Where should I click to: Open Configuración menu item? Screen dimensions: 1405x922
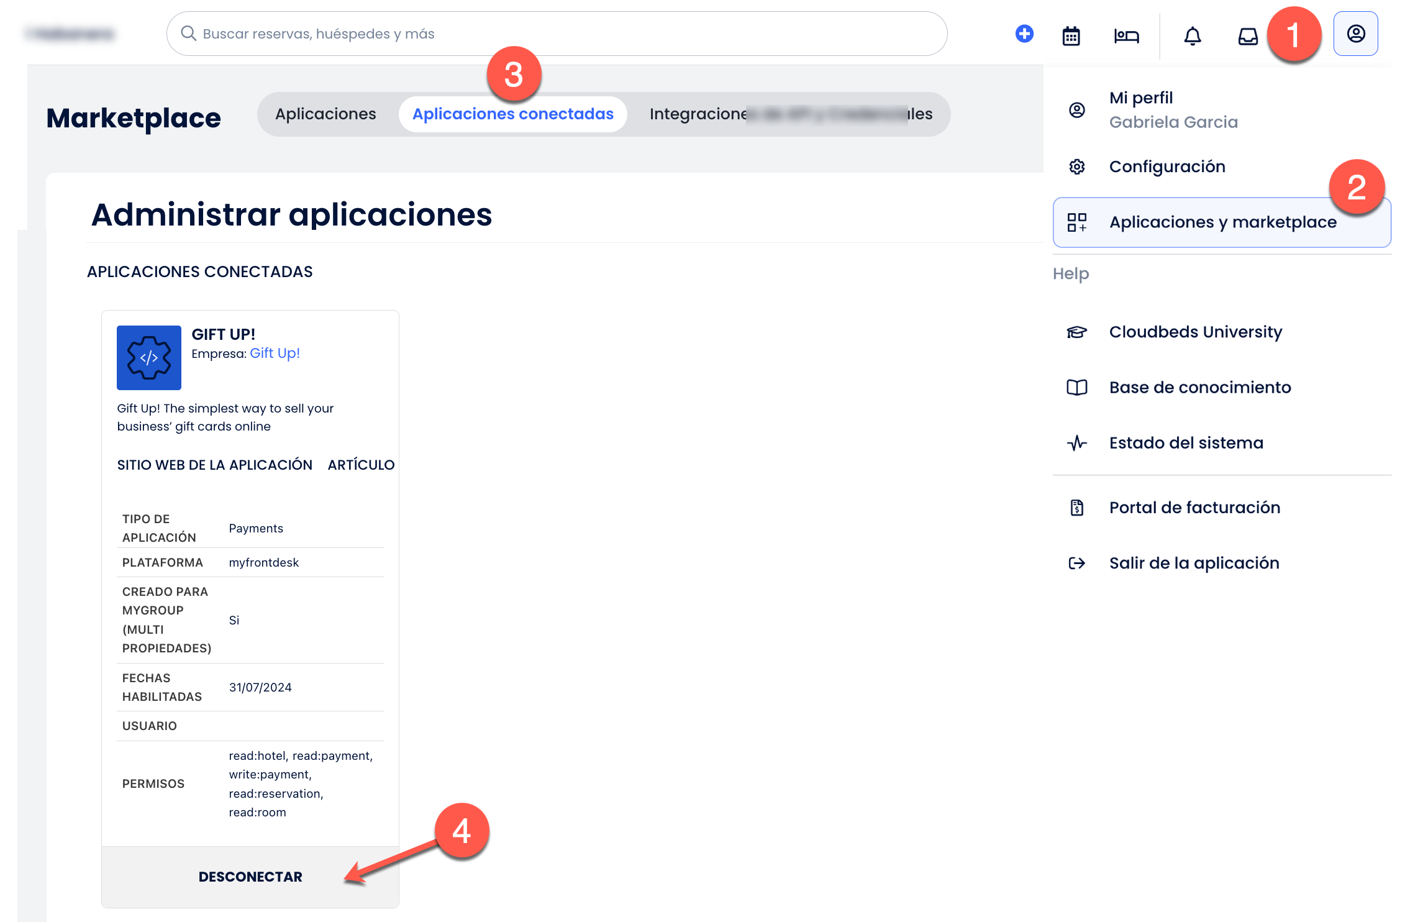(x=1166, y=167)
